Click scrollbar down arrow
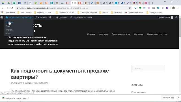The height and width of the screenshot is (102, 181). pyautogui.click(x=180, y=93)
